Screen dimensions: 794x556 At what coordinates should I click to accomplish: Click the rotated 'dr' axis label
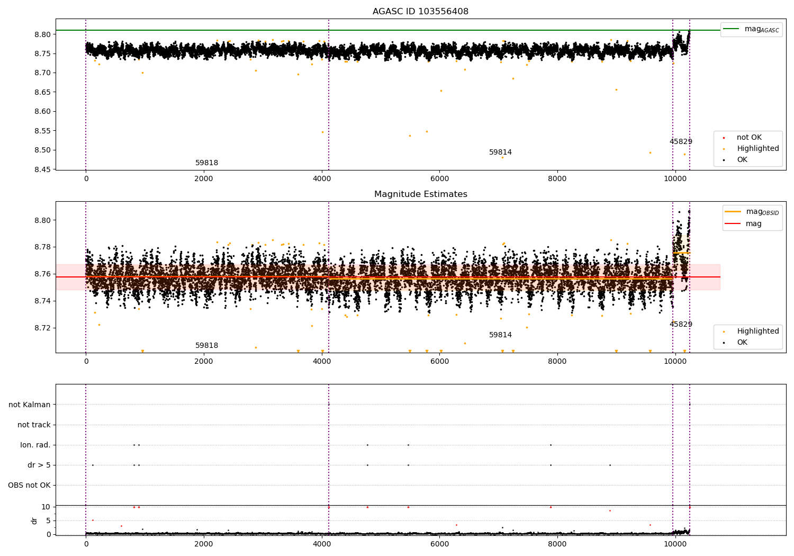click(x=34, y=521)
